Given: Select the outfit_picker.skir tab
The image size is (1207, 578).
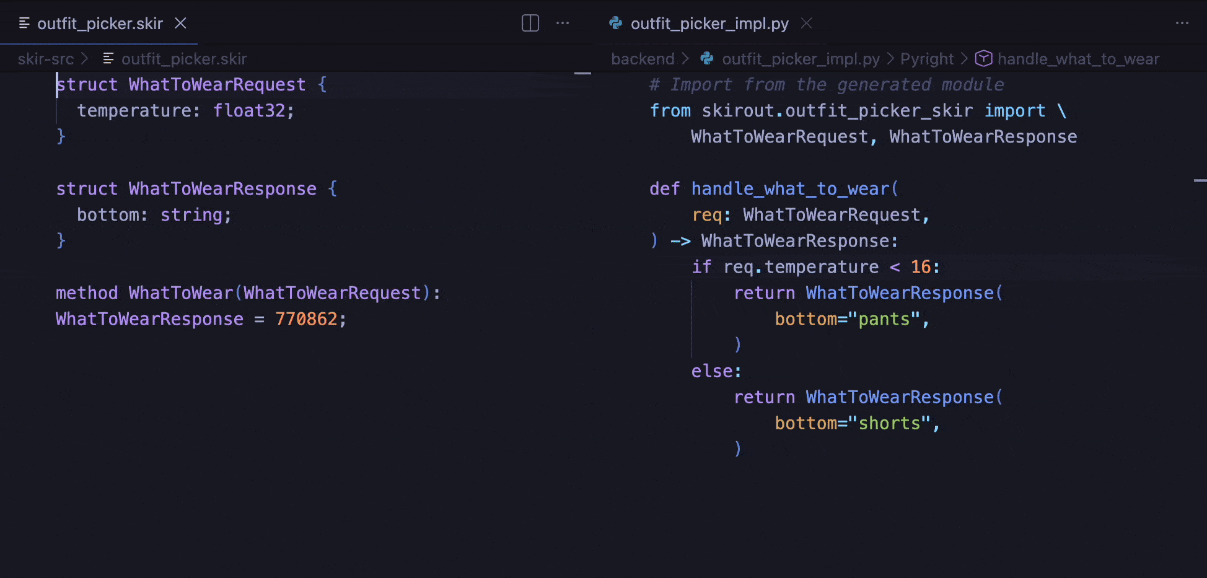Looking at the screenshot, I should click(99, 23).
